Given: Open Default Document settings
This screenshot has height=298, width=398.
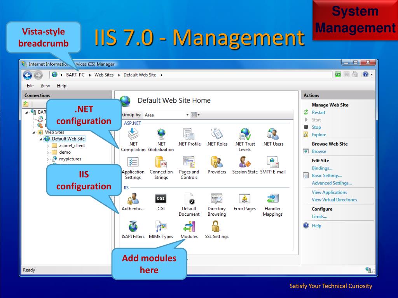Looking at the screenshot, I should 189,204.
